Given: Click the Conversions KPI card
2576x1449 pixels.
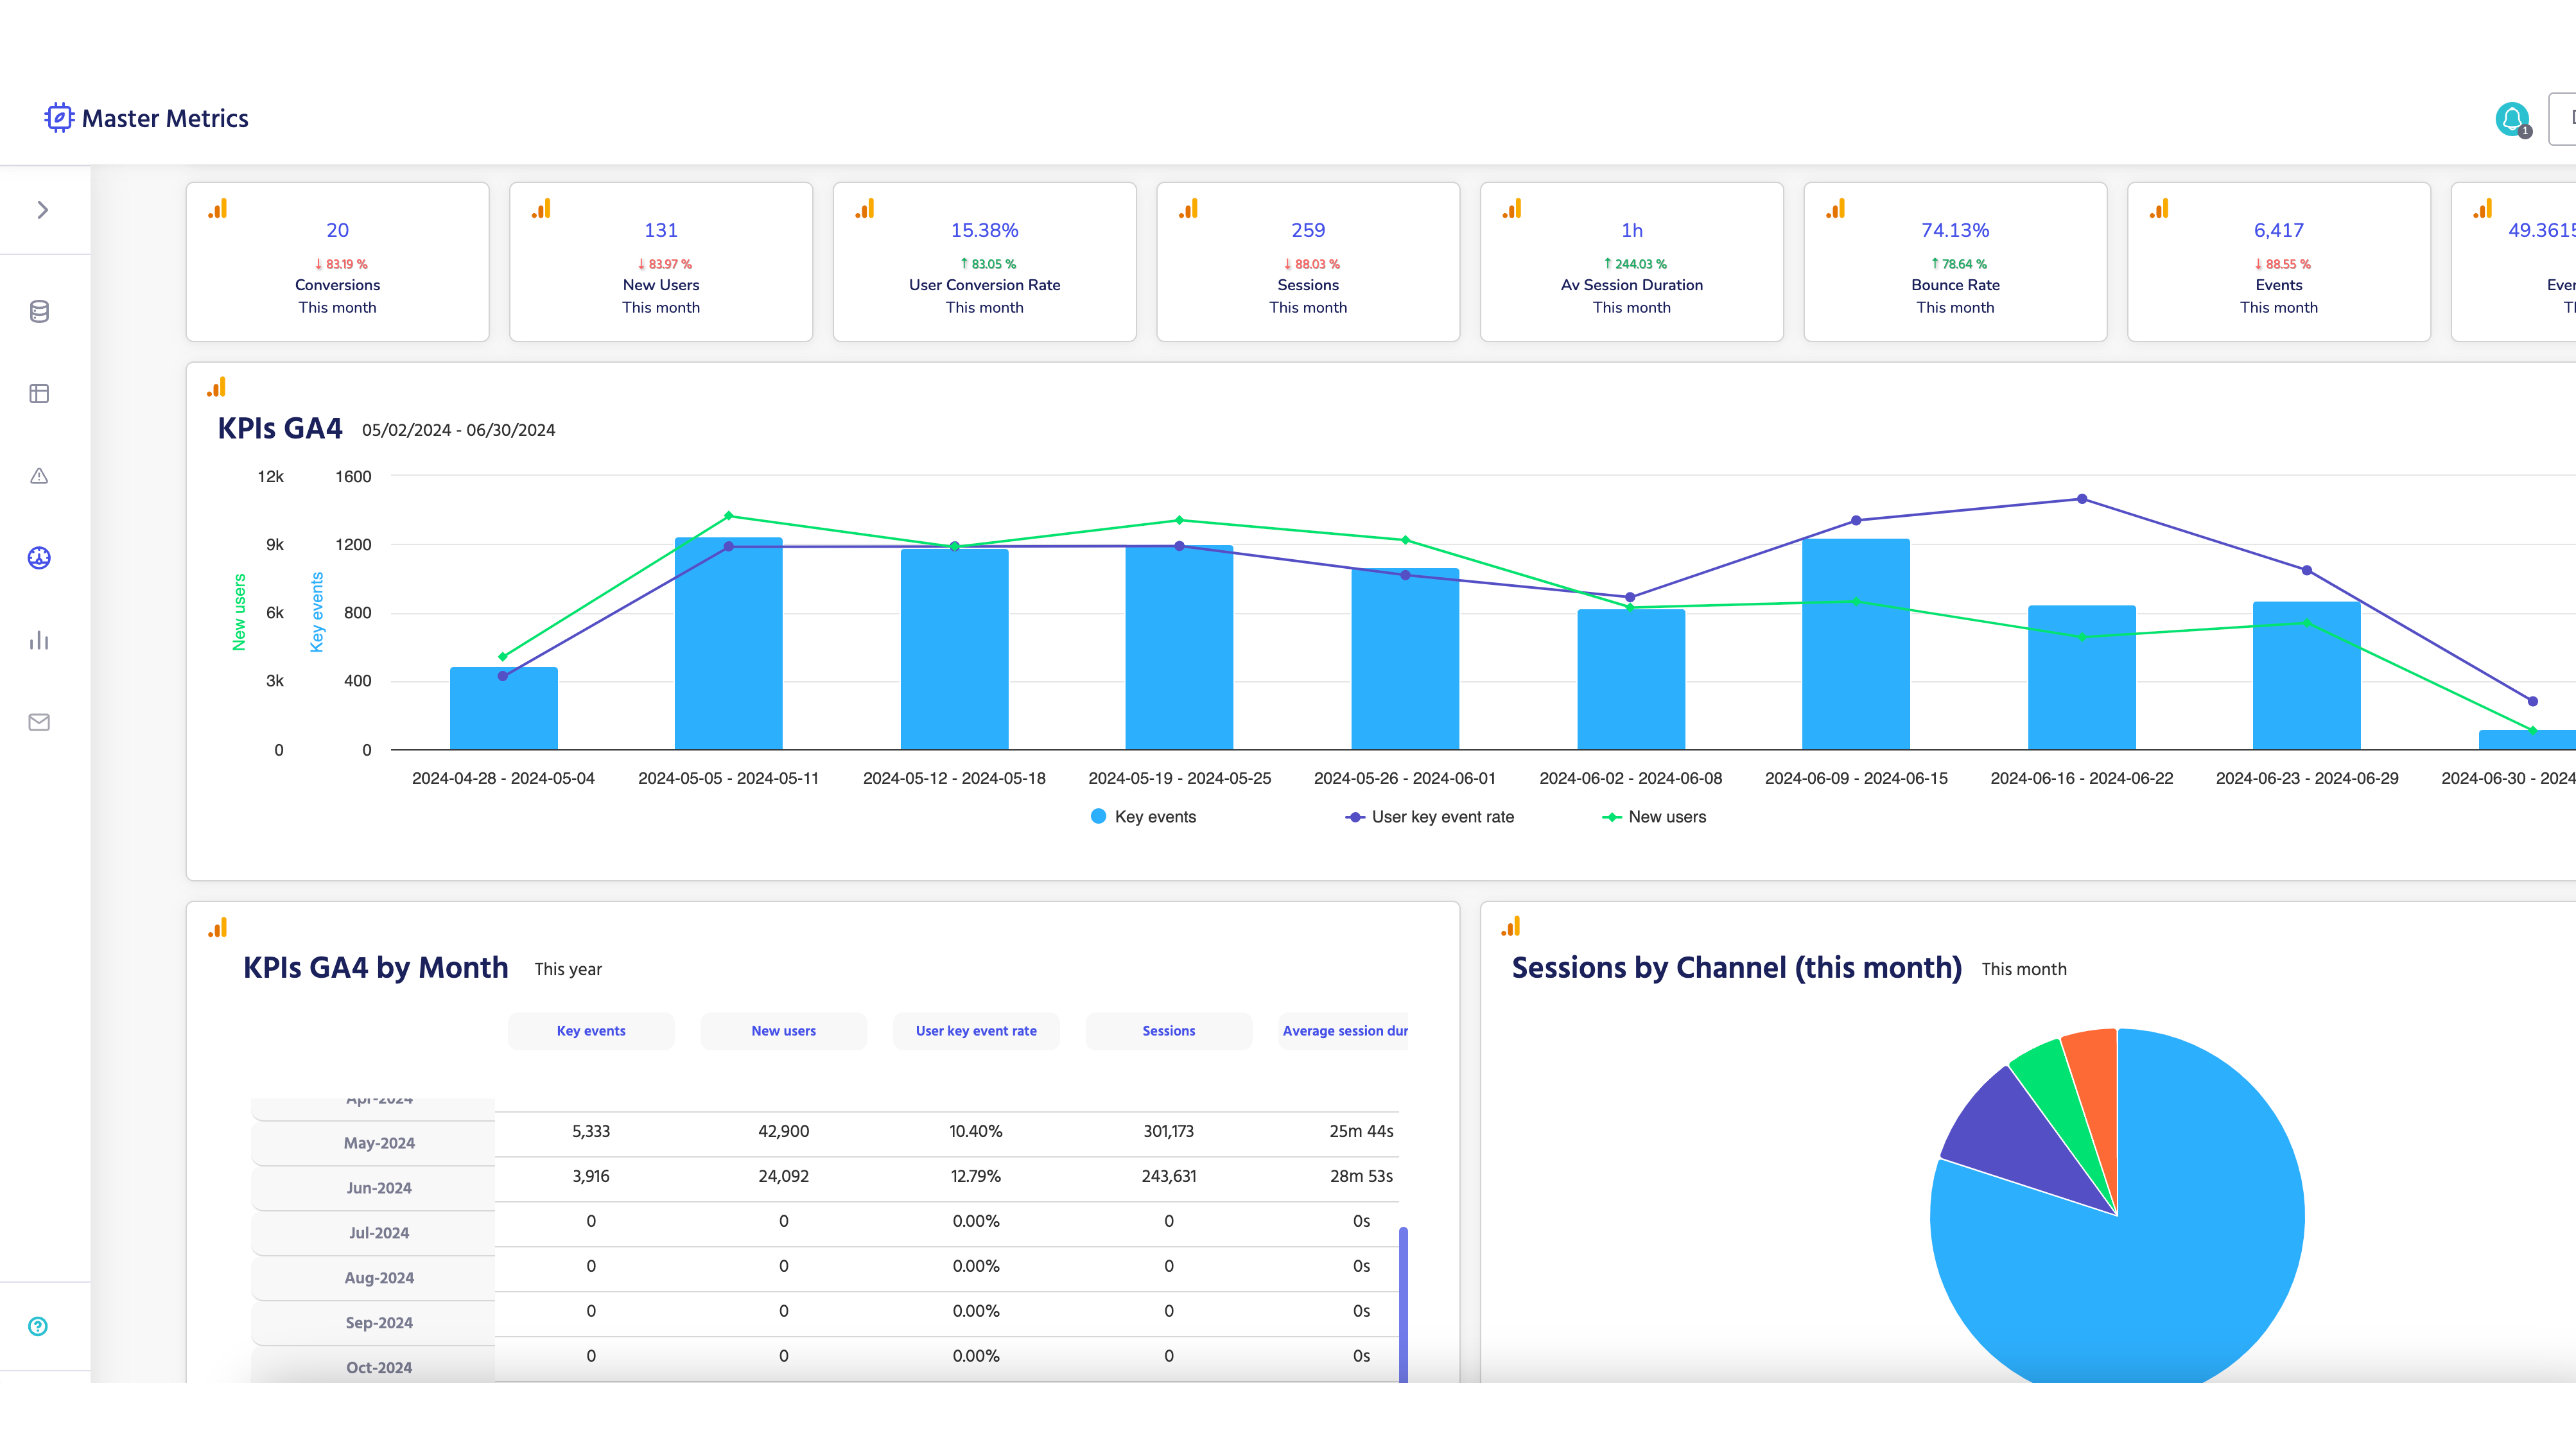Looking at the screenshot, I should pos(337,262).
